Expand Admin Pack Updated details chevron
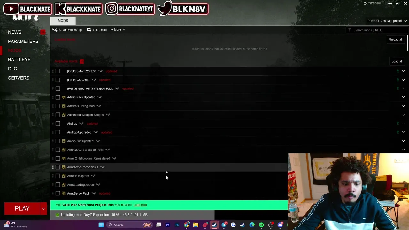Screen dimensions: 409x230 pyautogui.click(x=403, y=97)
